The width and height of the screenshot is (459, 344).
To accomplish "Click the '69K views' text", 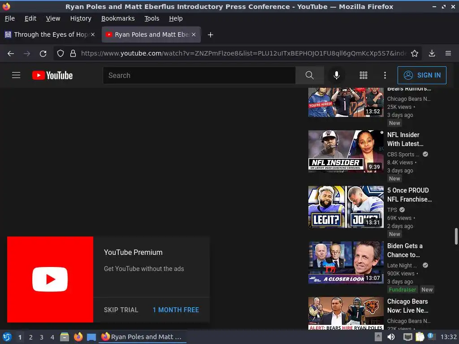I will (x=399, y=218).
